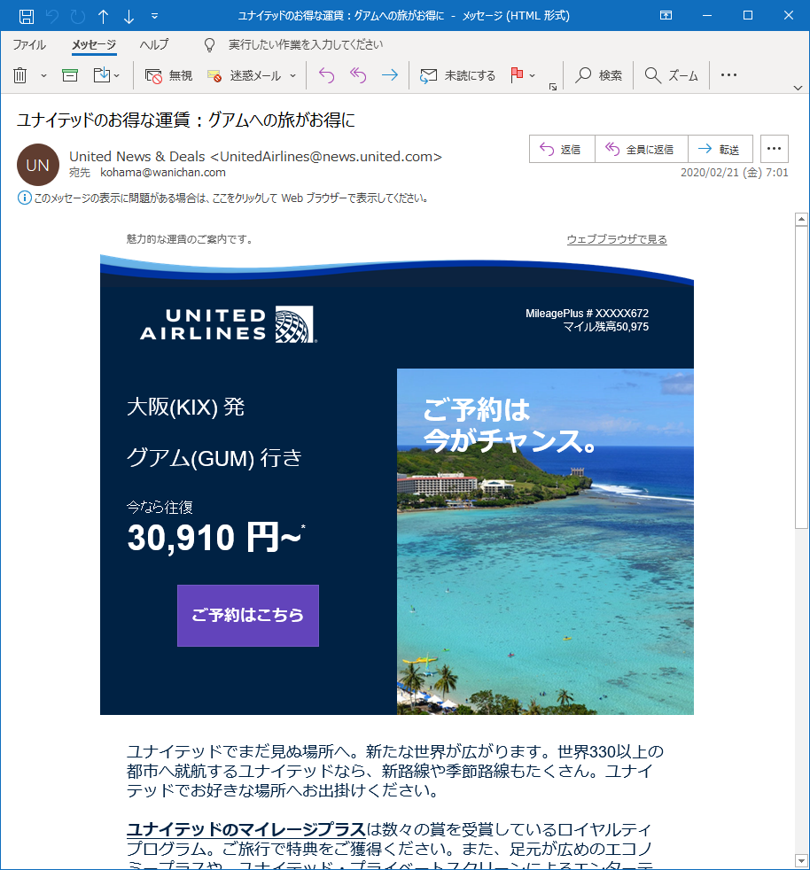Screen dimensions: 810x870
Task: Click MileagePlus # XXXXX672 text
Action: 587,314
